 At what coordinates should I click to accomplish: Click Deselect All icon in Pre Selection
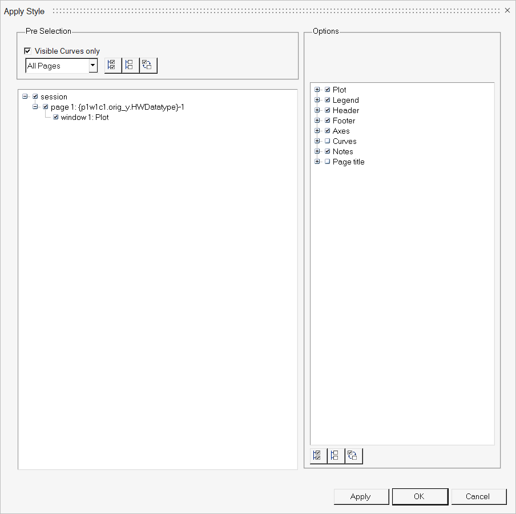(130, 66)
